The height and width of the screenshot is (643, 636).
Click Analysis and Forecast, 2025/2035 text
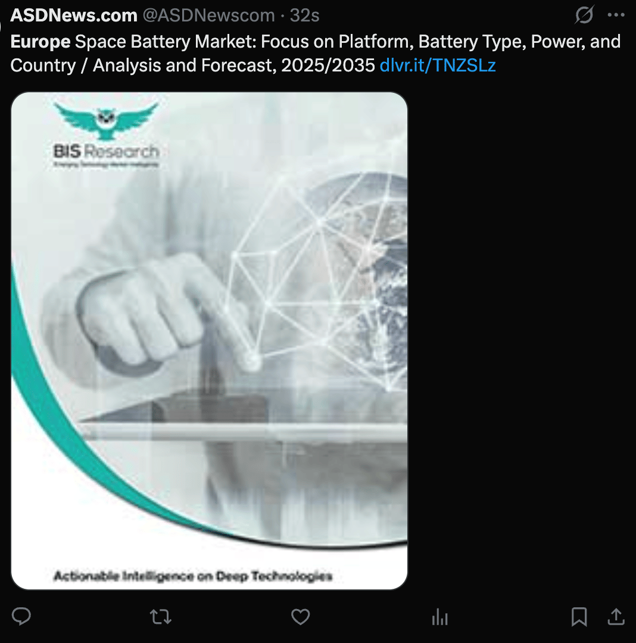(233, 65)
